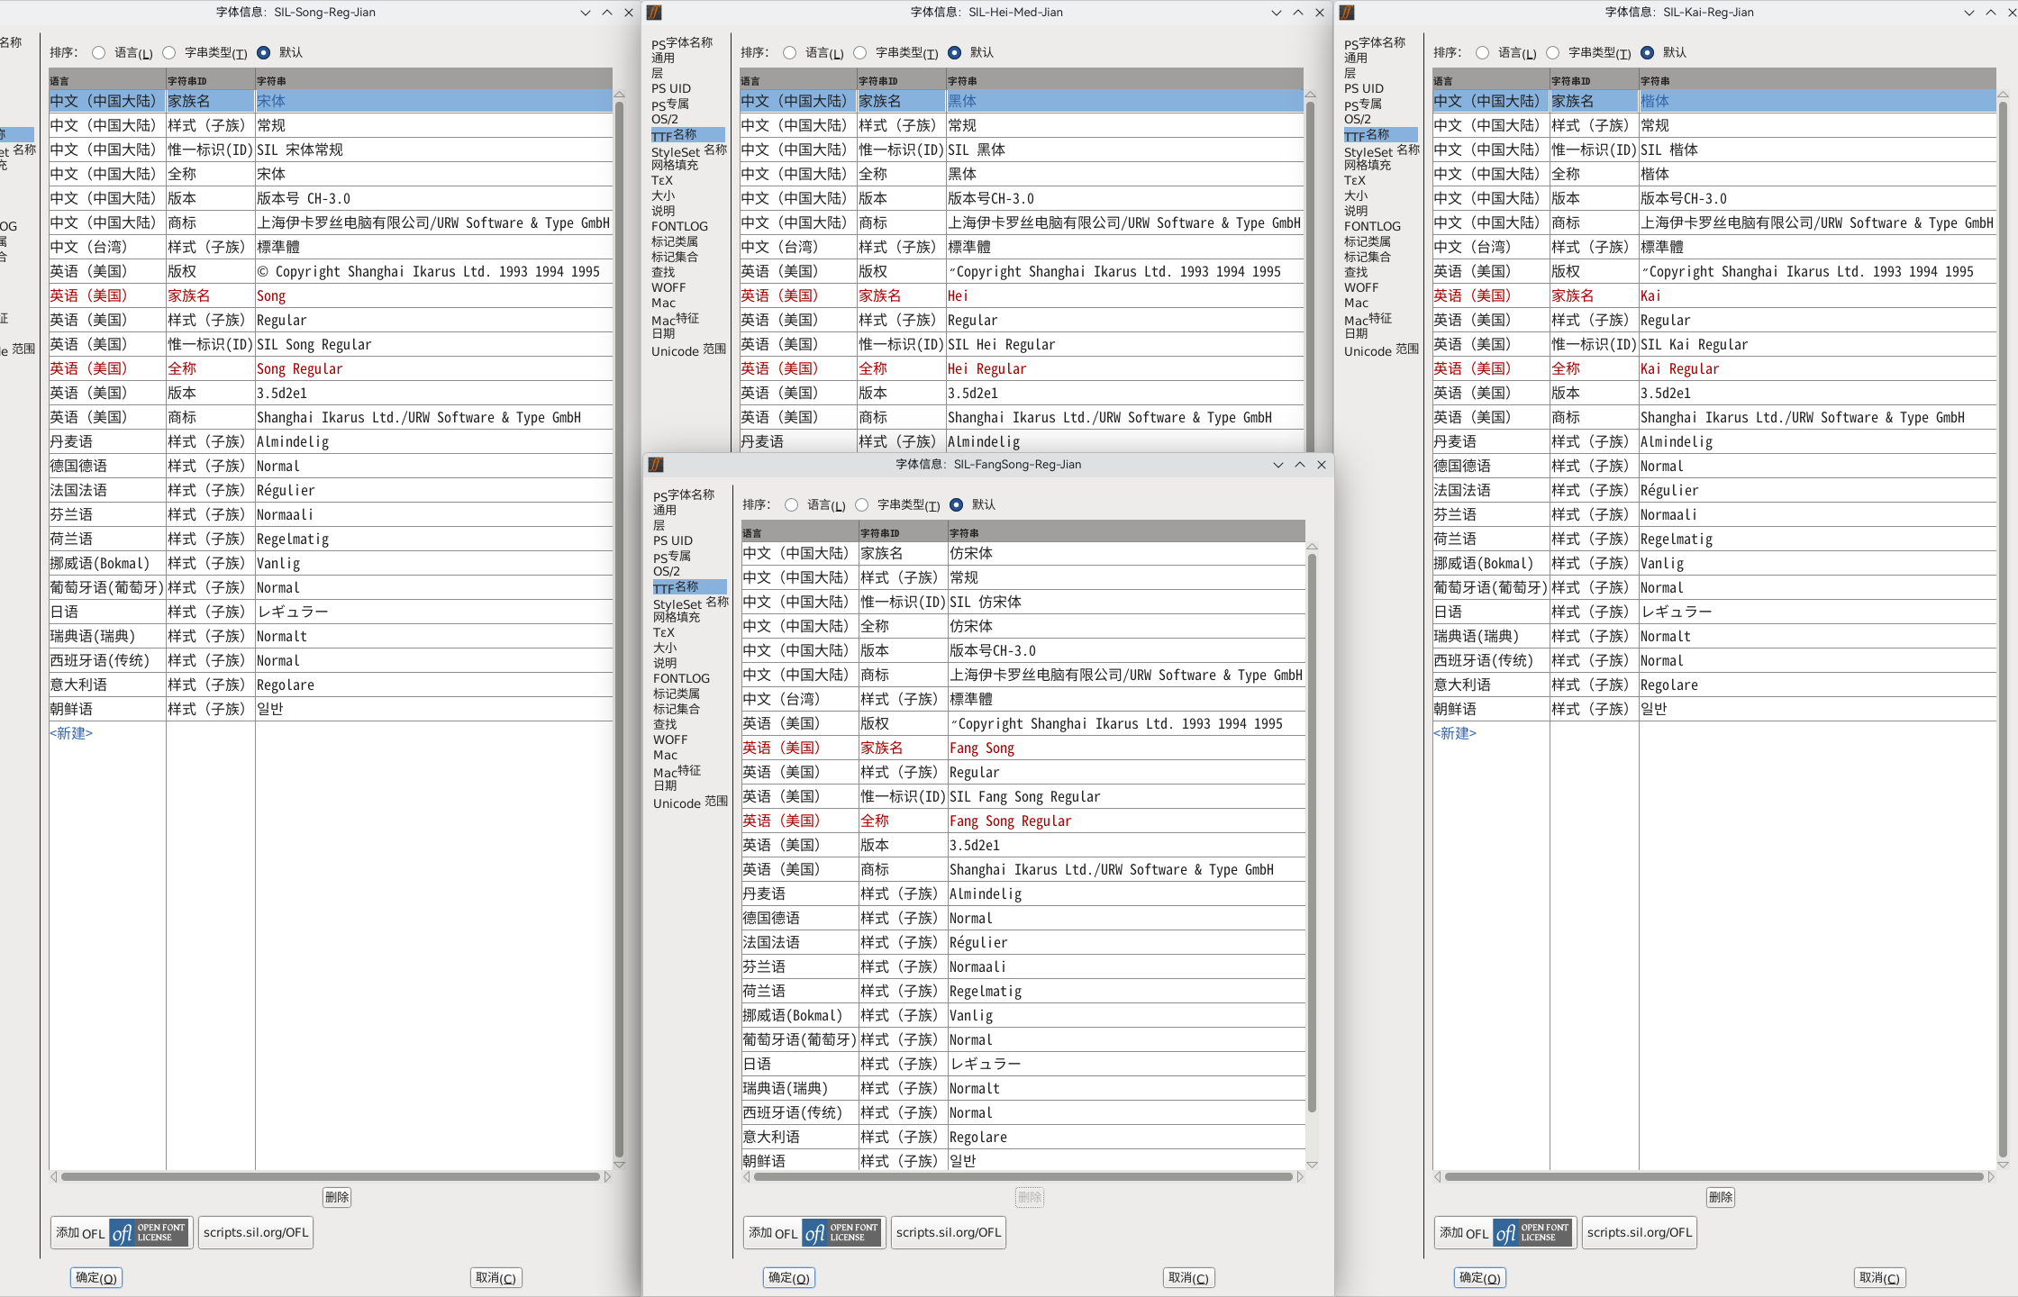Open WOFF section in SIL-FangSong-Reg-Jian sidebar
Image resolution: width=2018 pixels, height=1297 pixels.
coord(670,739)
